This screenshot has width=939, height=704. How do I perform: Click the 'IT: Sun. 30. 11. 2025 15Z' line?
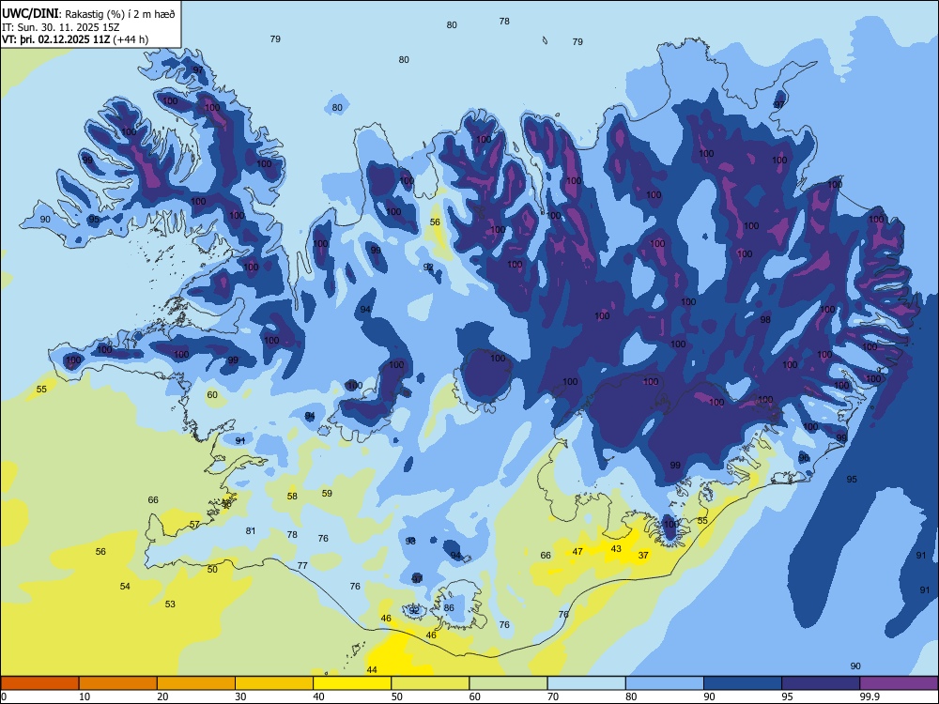pyautogui.click(x=60, y=27)
